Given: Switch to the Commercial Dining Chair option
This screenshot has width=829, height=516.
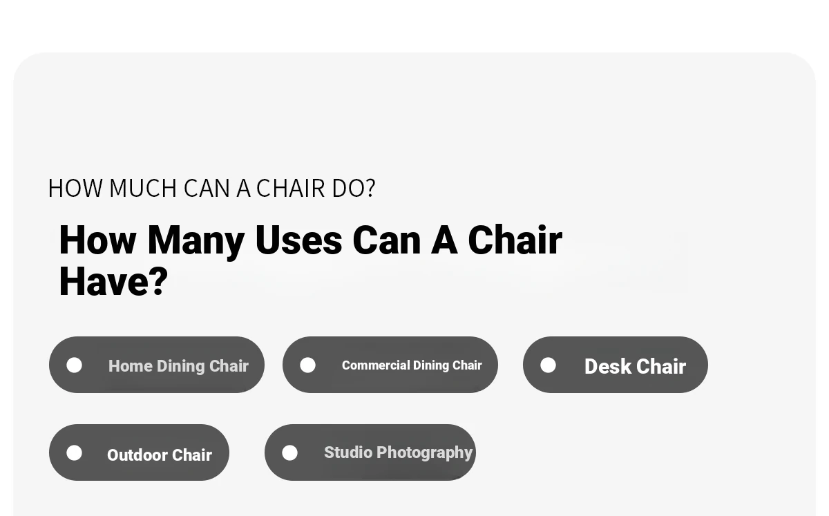Looking at the screenshot, I should (390, 365).
